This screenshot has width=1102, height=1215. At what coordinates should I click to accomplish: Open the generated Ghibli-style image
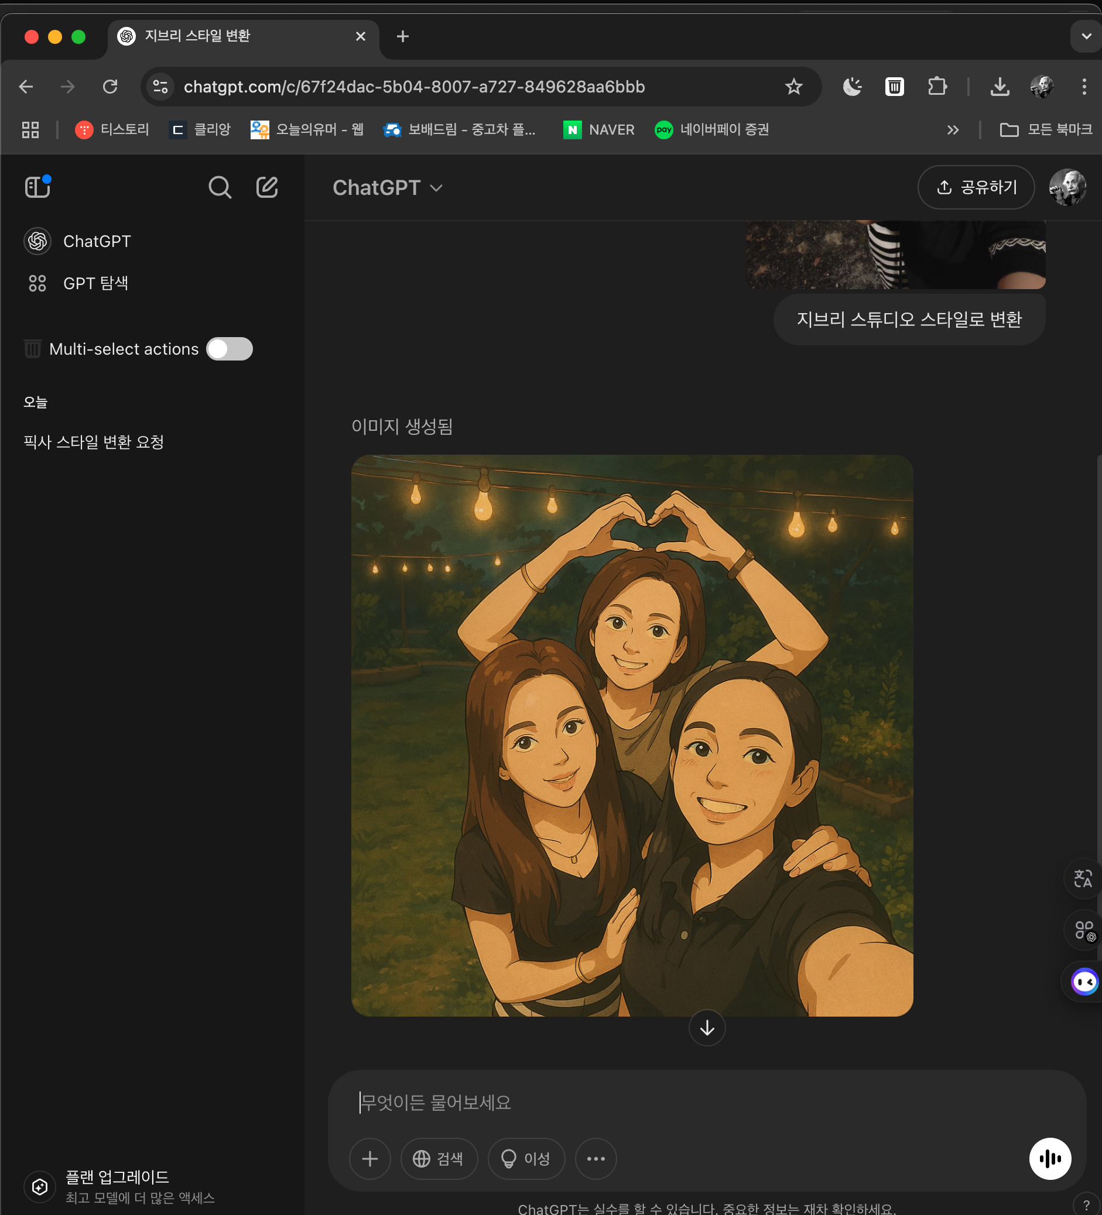click(x=632, y=735)
